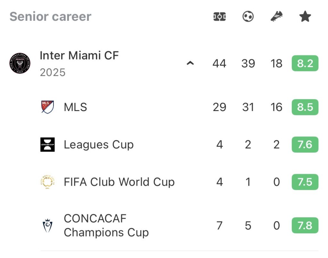The width and height of the screenshot is (328, 258).
Task: Collapse the Inter Miami CF season breakdown
Action: 190,63
